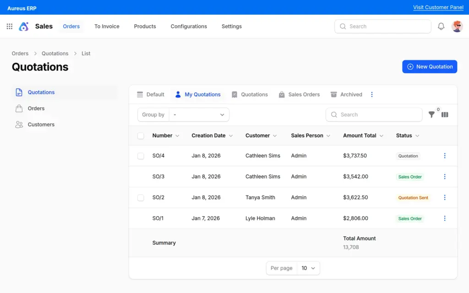Click the table filter funnel icon
Viewport: 469px width, 293px height.
coord(431,115)
